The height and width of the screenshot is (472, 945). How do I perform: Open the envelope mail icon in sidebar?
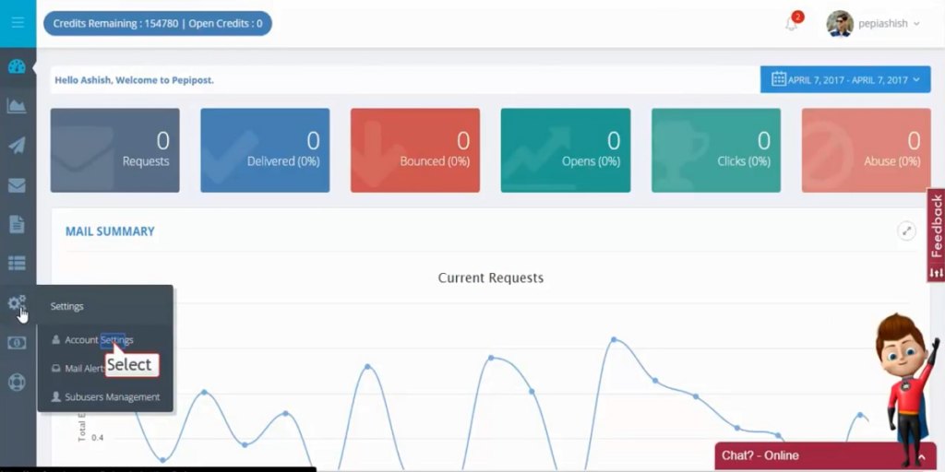[x=17, y=185]
